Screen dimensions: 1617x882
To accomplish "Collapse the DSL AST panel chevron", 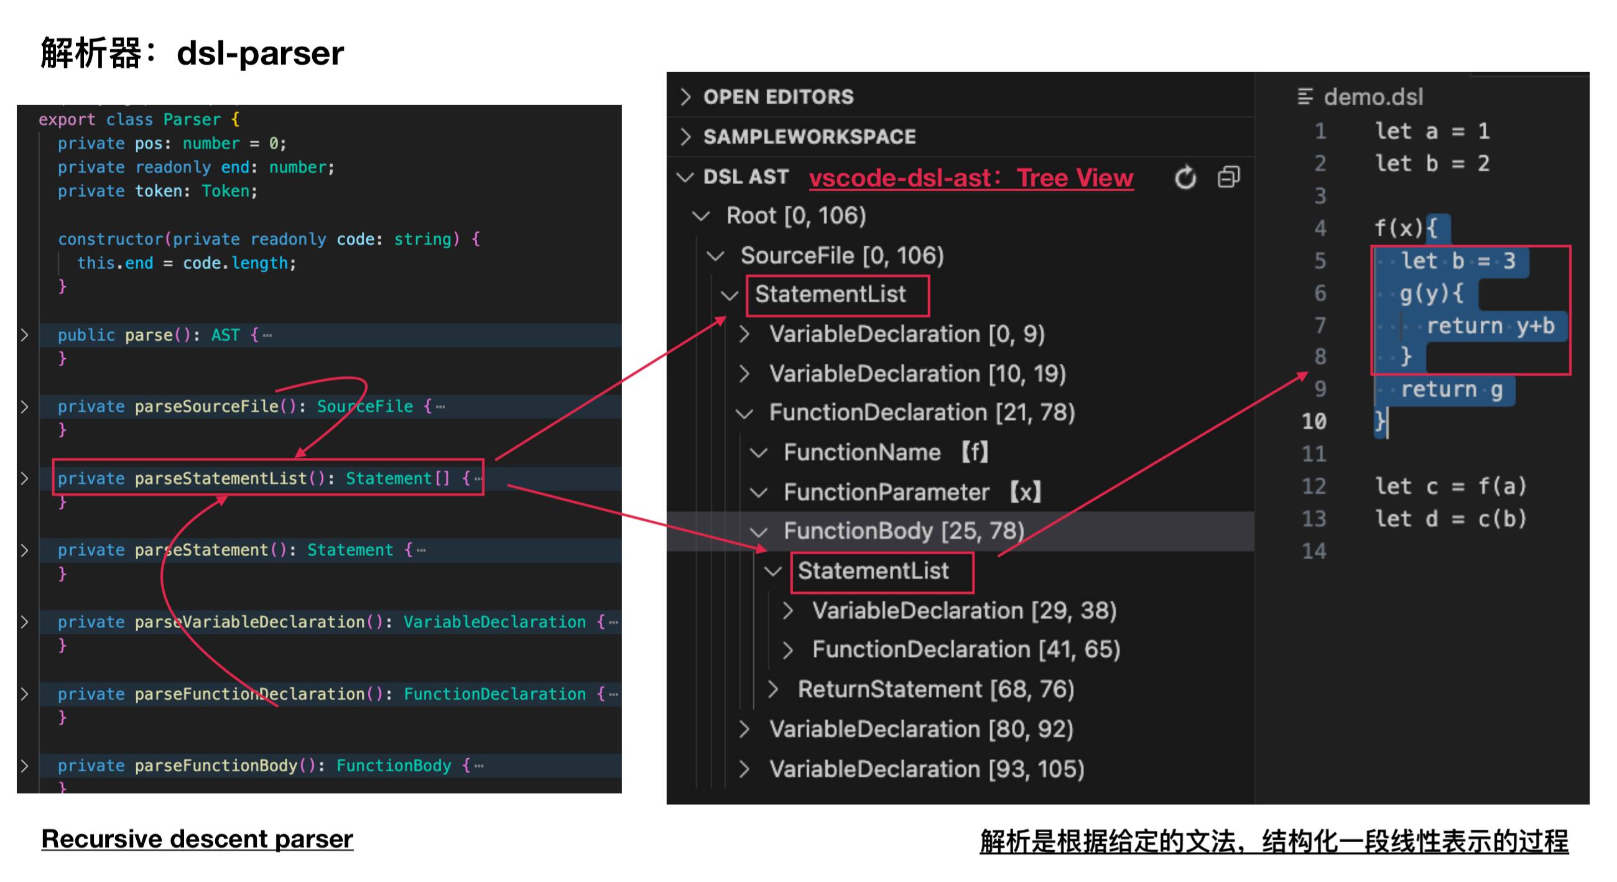I will (x=685, y=178).
